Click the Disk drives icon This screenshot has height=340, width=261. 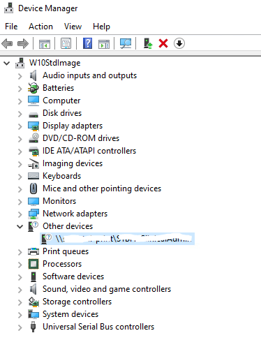pyautogui.click(x=33, y=114)
